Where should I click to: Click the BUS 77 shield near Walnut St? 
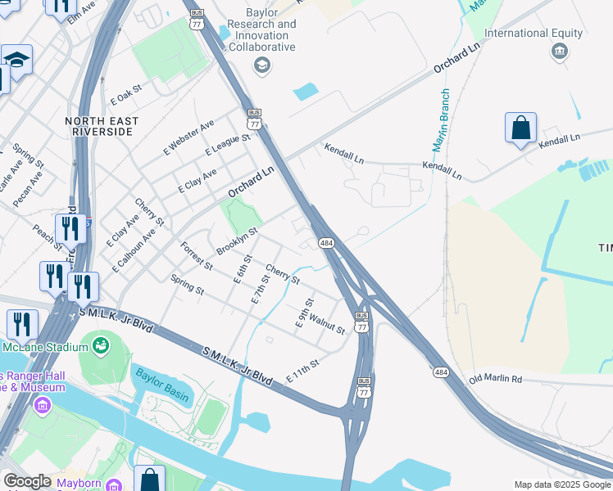pyautogui.click(x=361, y=322)
